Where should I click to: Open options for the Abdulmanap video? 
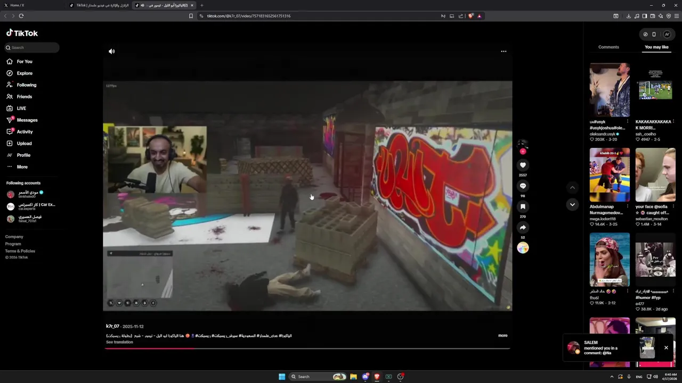pos(628,206)
